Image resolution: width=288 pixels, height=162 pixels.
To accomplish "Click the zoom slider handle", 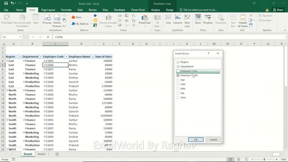I will point(264,159).
